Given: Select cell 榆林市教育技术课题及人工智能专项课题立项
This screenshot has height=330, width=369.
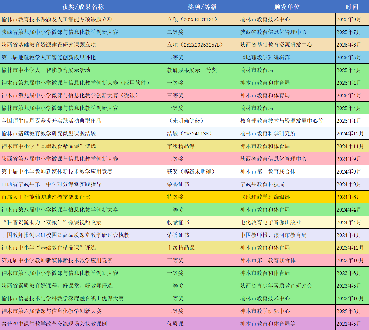Looking at the screenshot, I should tap(83, 19).
